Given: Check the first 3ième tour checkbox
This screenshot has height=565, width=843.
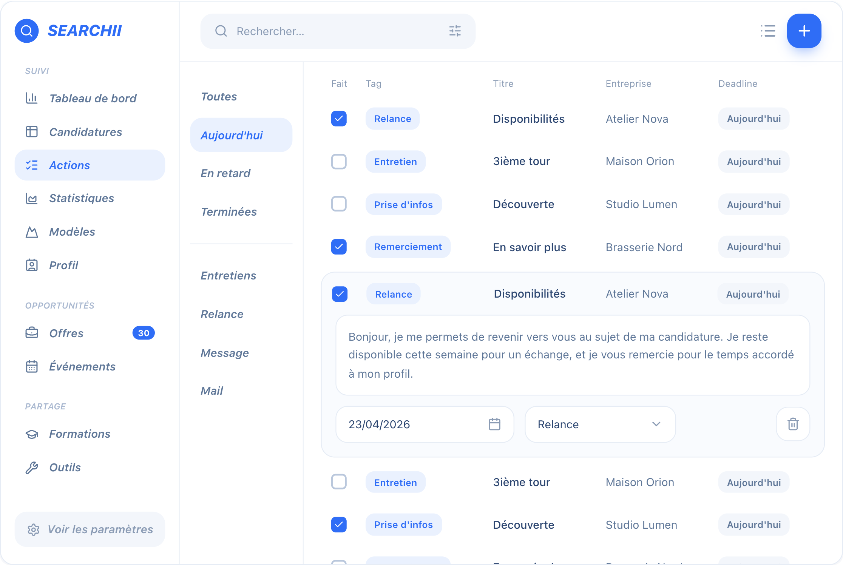Looking at the screenshot, I should click(x=339, y=162).
